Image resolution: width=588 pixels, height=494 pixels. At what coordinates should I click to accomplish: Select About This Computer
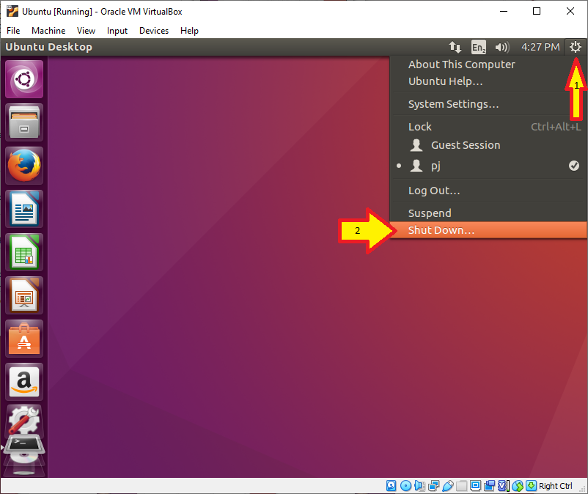(488, 64)
